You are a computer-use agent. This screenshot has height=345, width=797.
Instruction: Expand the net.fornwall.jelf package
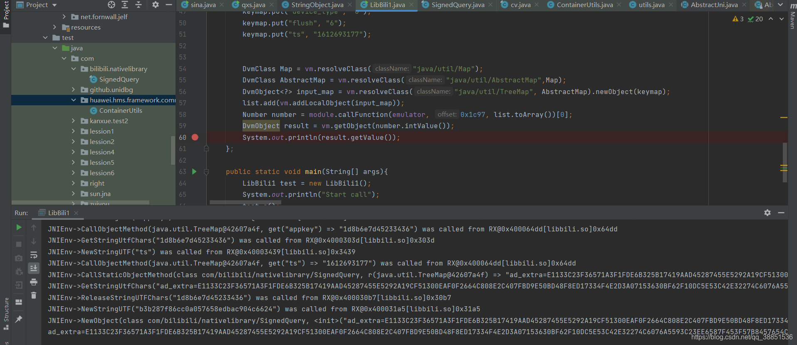coord(64,17)
